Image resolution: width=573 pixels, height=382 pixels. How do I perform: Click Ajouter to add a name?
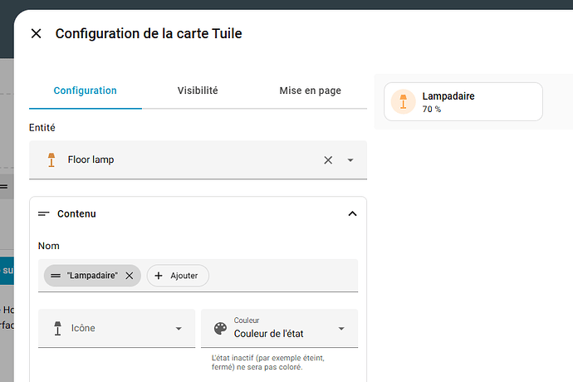coord(178,276)
